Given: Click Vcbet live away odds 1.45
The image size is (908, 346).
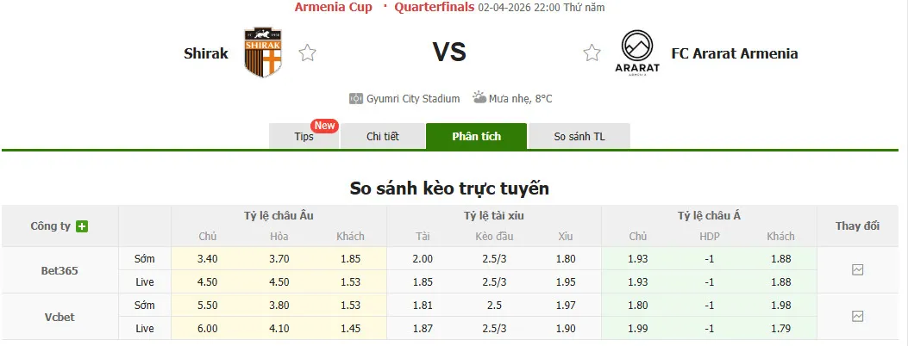Looking at the screenshot, I should click(x=350, y=328).
